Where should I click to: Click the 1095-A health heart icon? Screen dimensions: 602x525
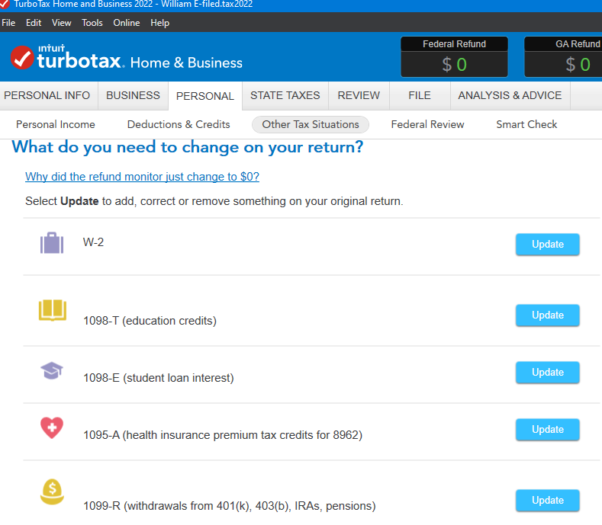(52, 427)
